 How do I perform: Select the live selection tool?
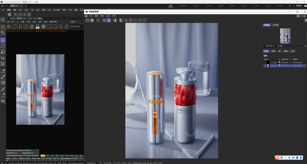3,27
